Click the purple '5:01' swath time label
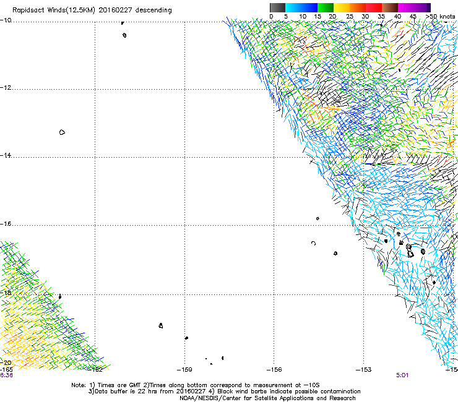458x402 pixels. 402,375
